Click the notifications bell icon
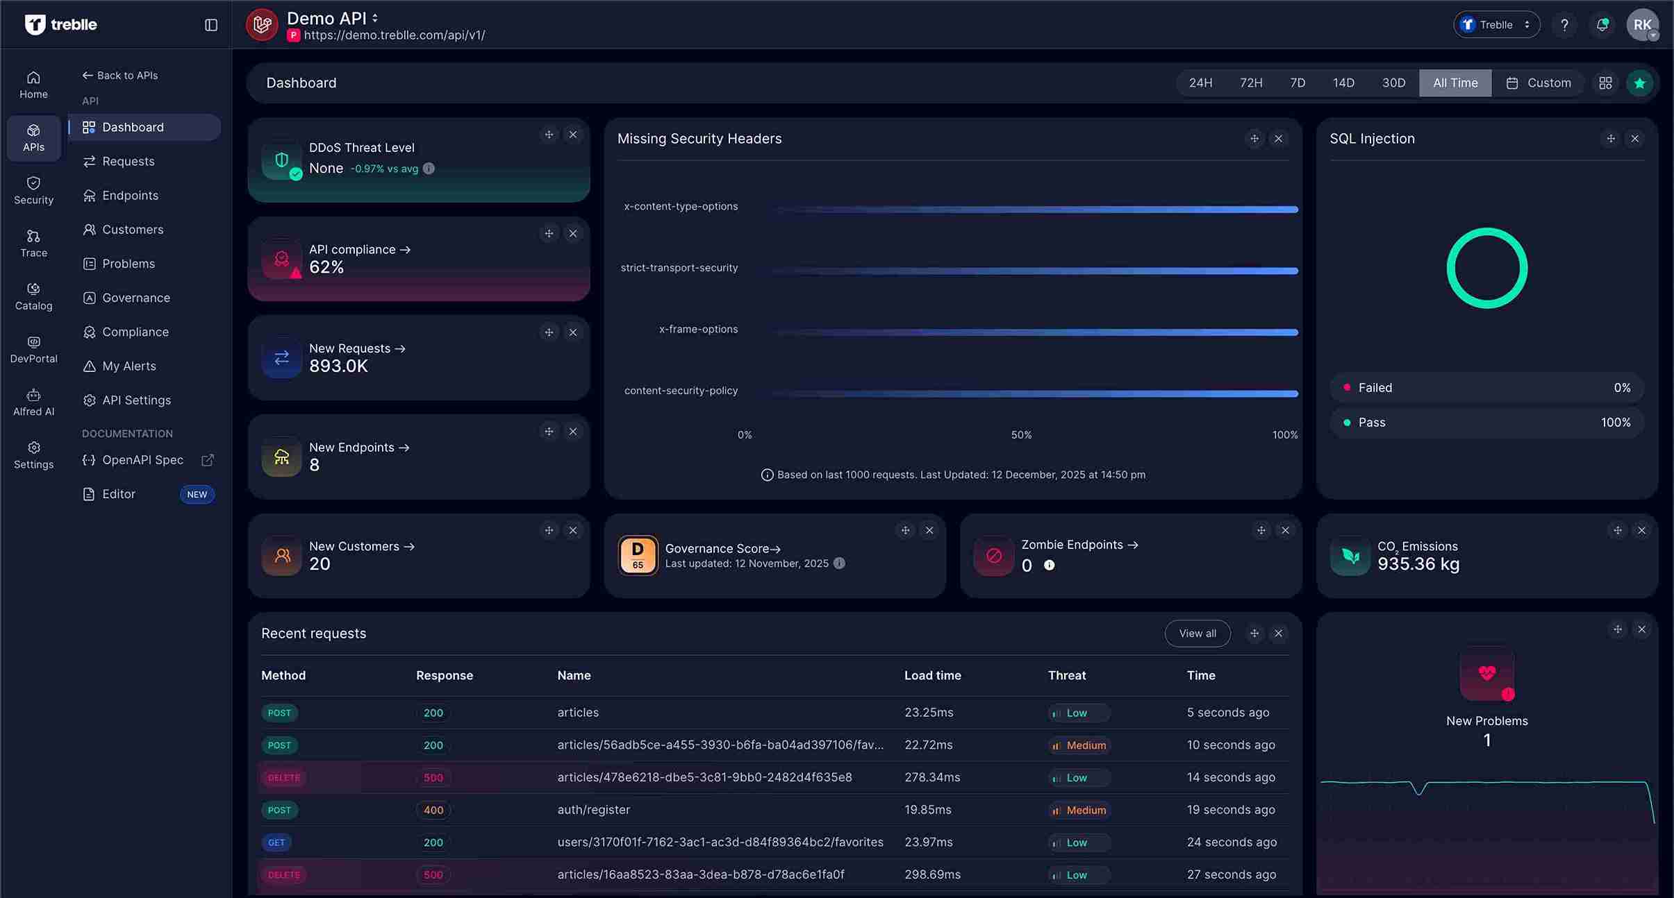 click(1602, 24)
